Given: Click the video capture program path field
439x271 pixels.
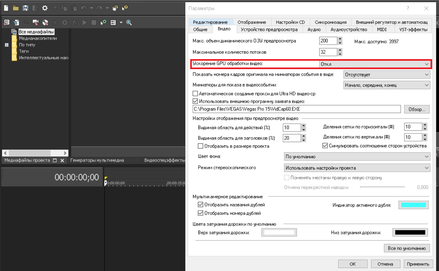Looking at the screenshot, I should tap(297, 109).
